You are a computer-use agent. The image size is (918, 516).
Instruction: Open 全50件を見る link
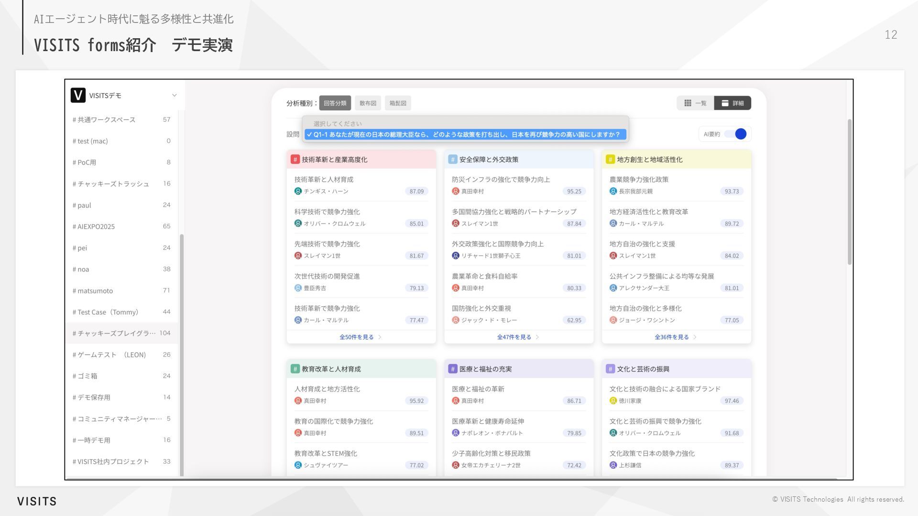(357, 337)
